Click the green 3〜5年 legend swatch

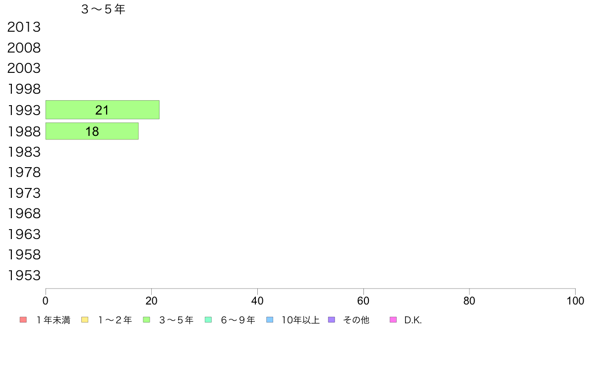coord(146,320)
